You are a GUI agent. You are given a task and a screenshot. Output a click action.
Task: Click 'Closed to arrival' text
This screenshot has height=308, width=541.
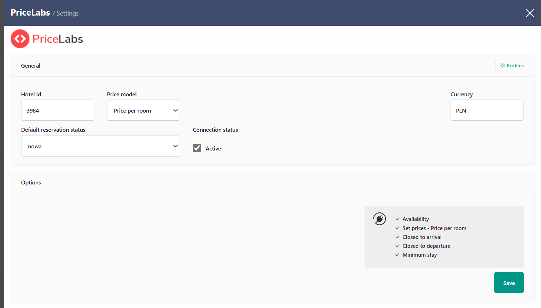click(x=422, y=237)
